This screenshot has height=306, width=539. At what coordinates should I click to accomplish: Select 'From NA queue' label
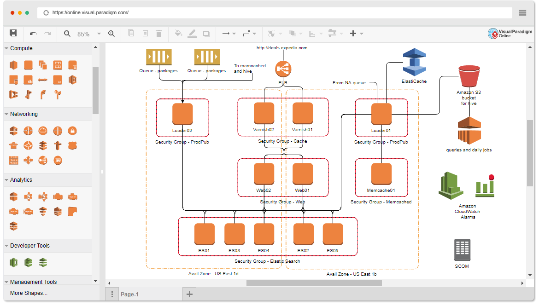coord(349,83)
